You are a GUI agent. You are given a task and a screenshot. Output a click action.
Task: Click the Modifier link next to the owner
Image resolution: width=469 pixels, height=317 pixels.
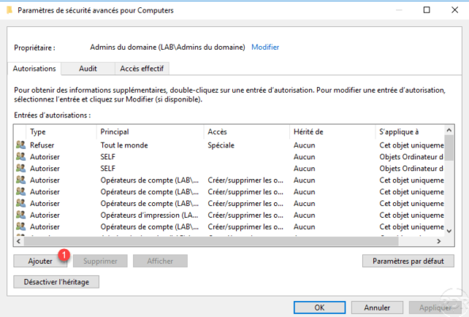tap(265, 47)
